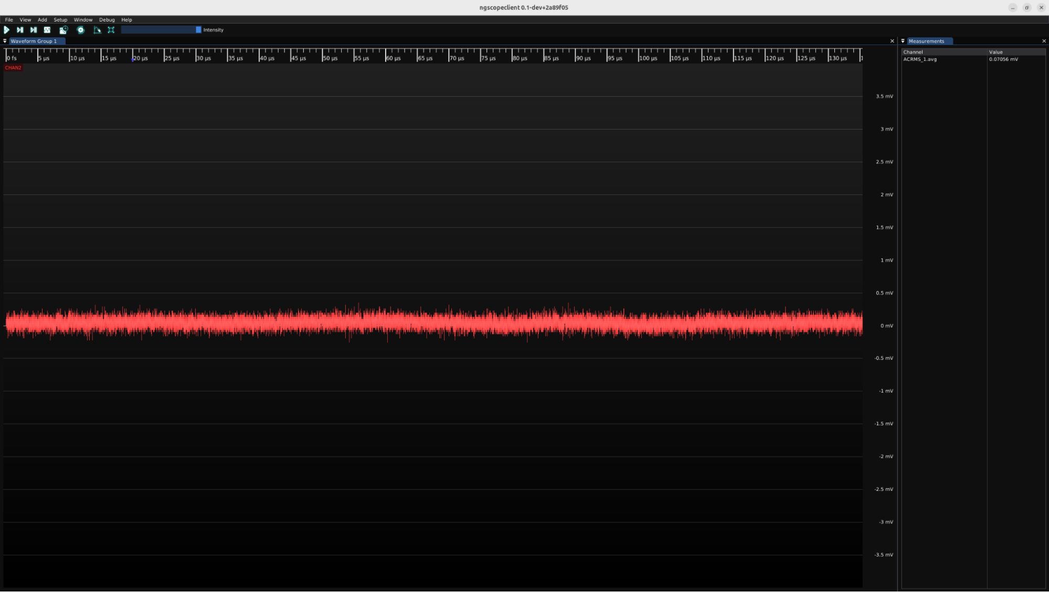Click the CHAN2 channel label
The width and height of the screenshot is (1049, 592).
13,68
